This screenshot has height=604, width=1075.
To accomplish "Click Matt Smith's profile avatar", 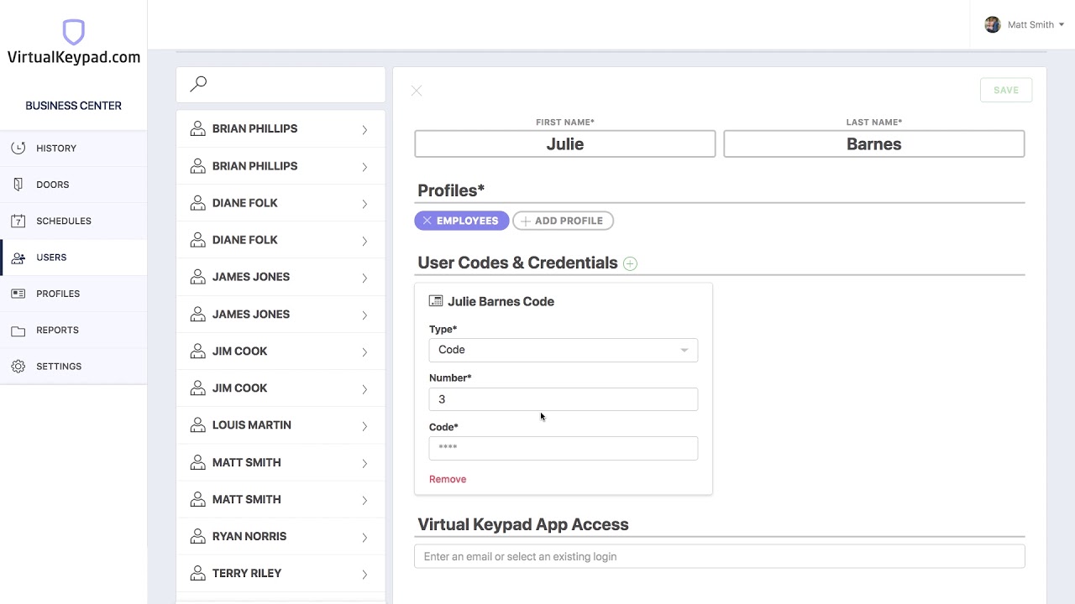I will coord(993,24).
